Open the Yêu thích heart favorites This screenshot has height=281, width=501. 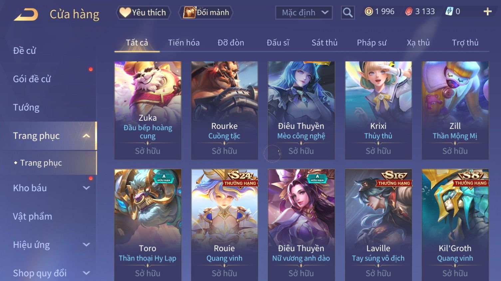(143, 13)
